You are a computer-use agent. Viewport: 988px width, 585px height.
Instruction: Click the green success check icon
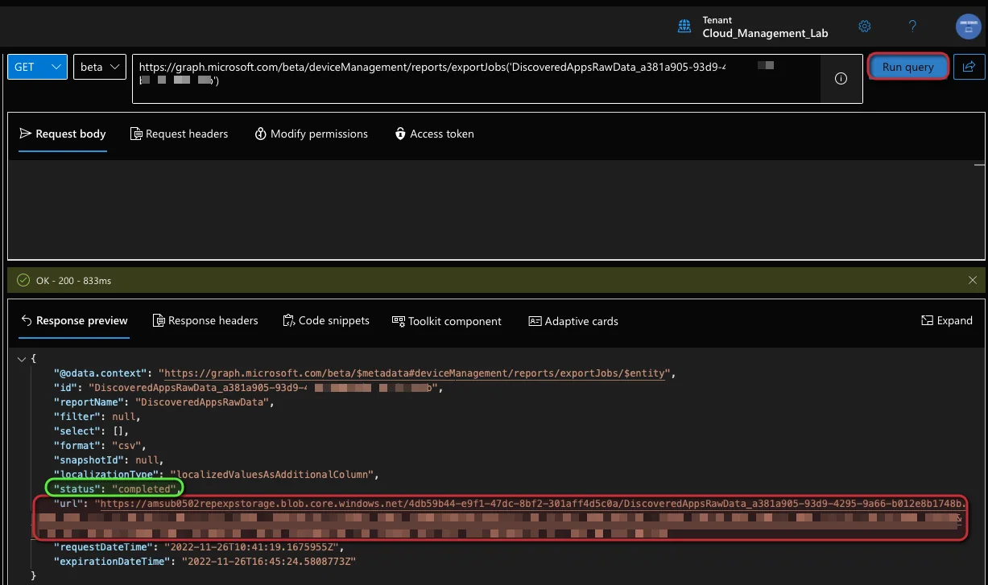pyautogui.click(x=23, y=281)
